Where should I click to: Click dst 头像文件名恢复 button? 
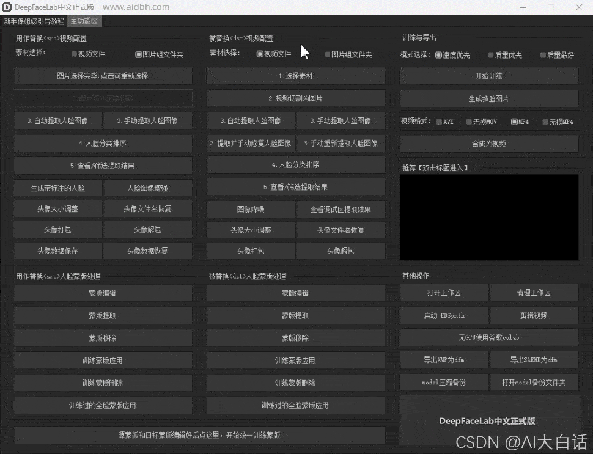pos(341,230)
